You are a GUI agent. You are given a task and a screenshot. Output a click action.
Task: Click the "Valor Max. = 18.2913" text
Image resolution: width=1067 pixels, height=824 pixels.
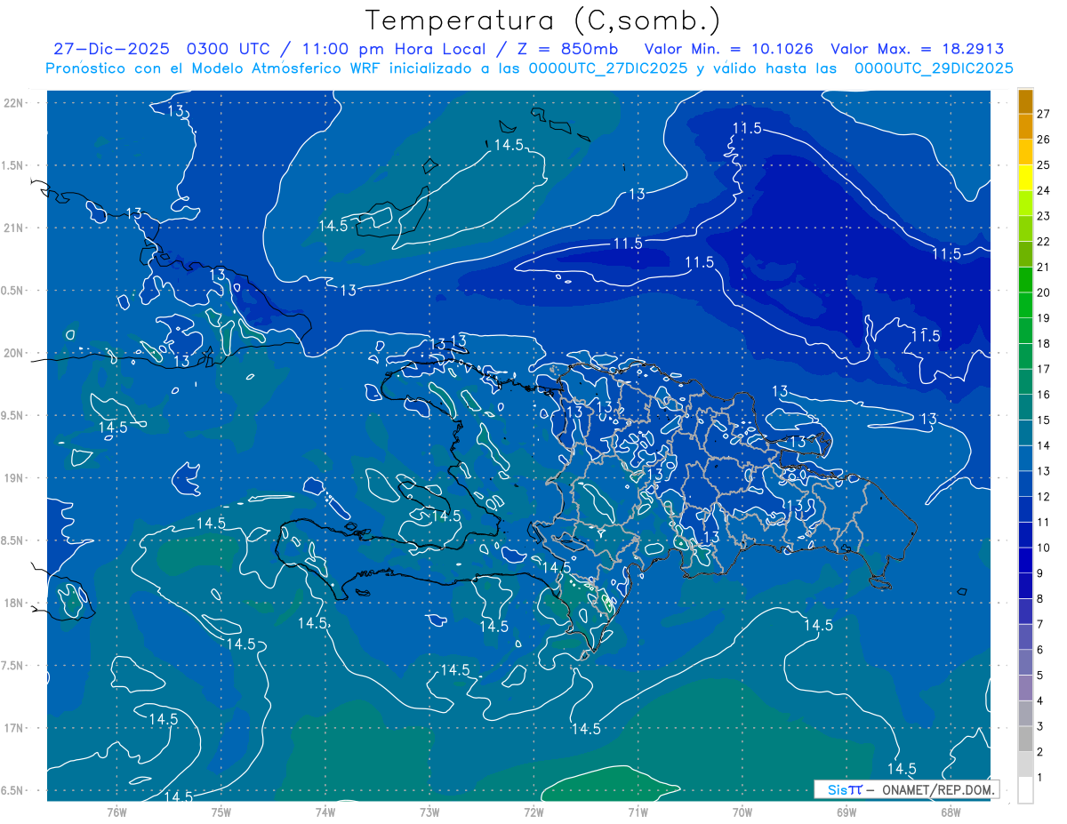918,49
